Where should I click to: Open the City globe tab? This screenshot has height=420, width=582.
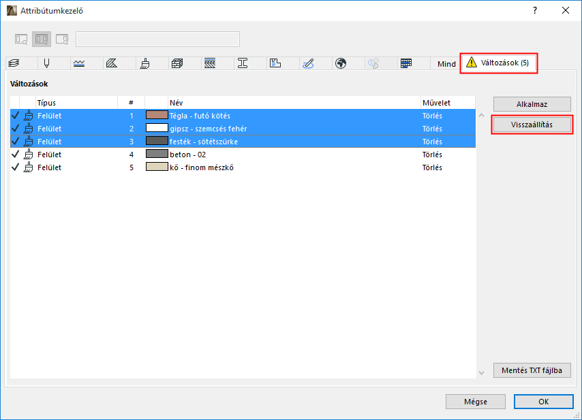pyautogui.click(x=341, y=63)
